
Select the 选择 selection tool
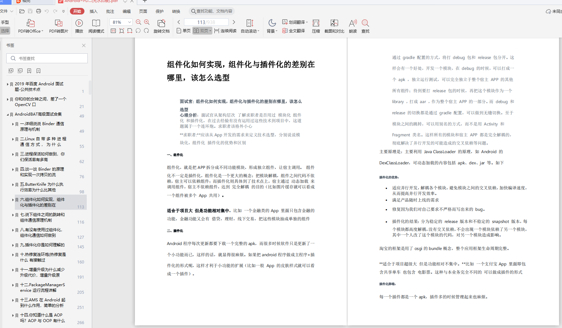click(5, 31)
